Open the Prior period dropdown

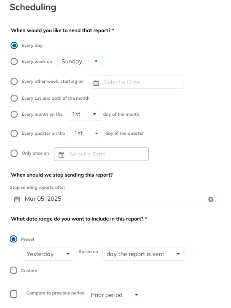coord(115,295)
